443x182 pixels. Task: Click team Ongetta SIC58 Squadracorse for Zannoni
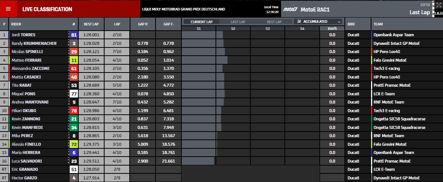click(399, 119)
